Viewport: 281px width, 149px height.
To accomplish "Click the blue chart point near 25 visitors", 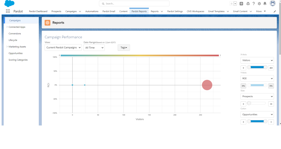I will (85, 85).
